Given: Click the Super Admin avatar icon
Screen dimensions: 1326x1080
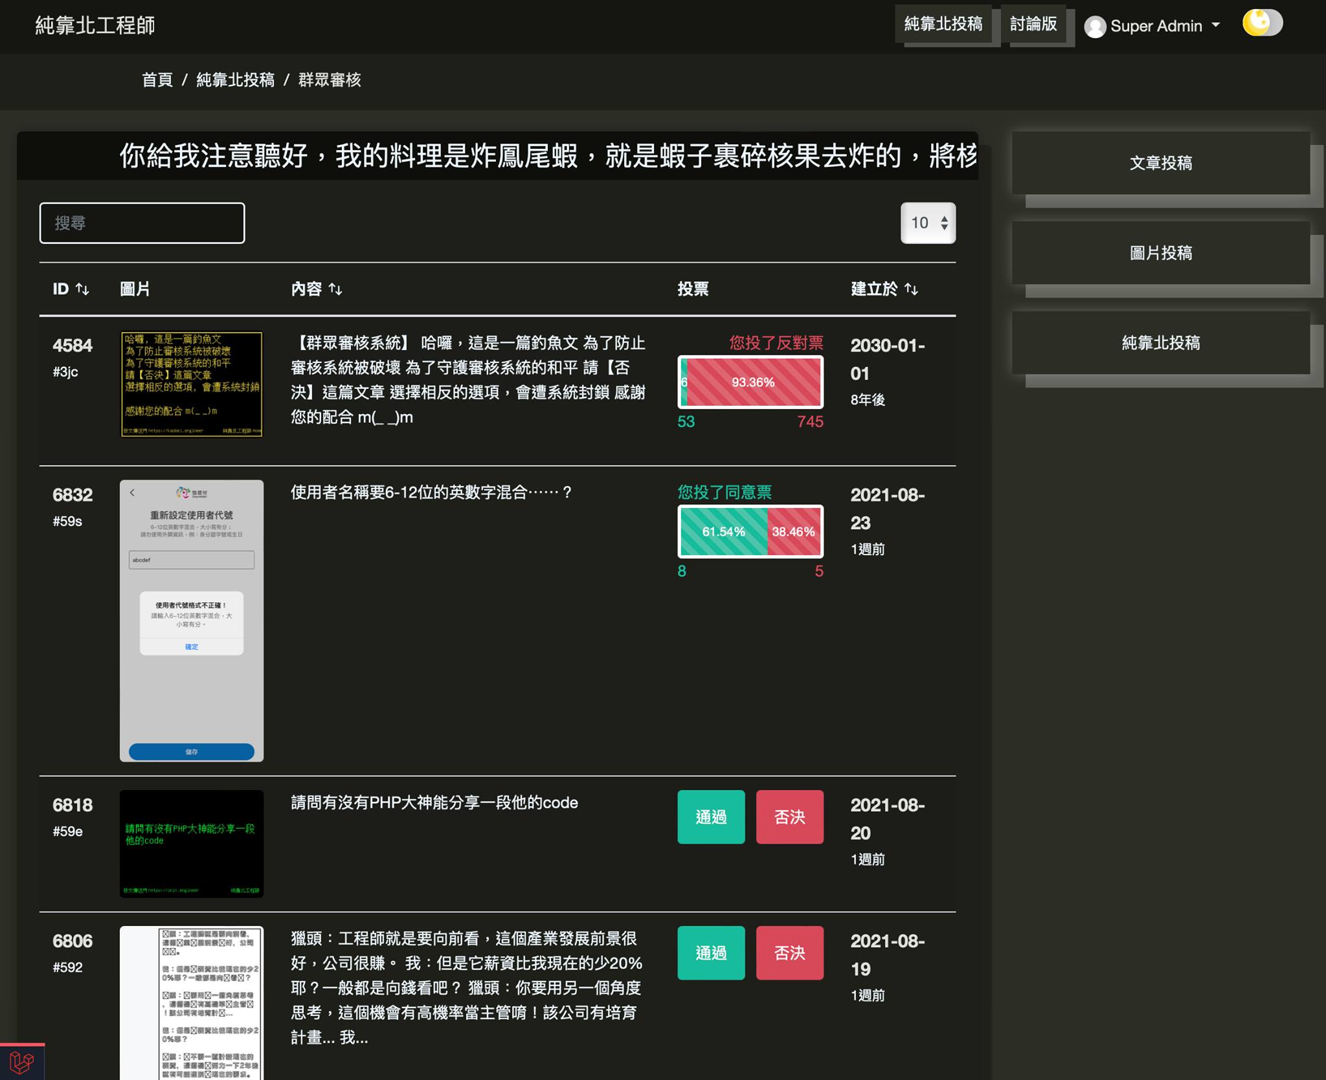Looking at the screenshot, I should 1095,27.
